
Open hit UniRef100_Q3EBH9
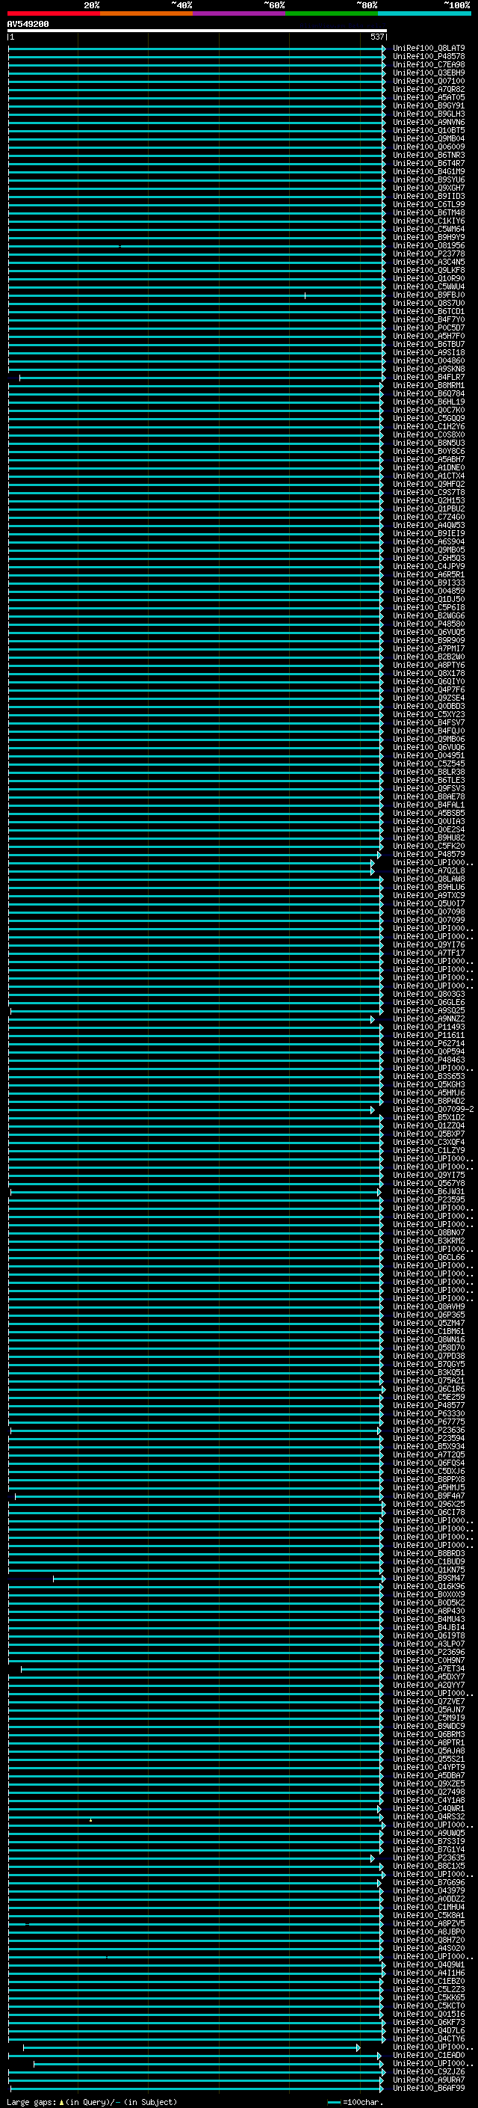click(429, 73)
